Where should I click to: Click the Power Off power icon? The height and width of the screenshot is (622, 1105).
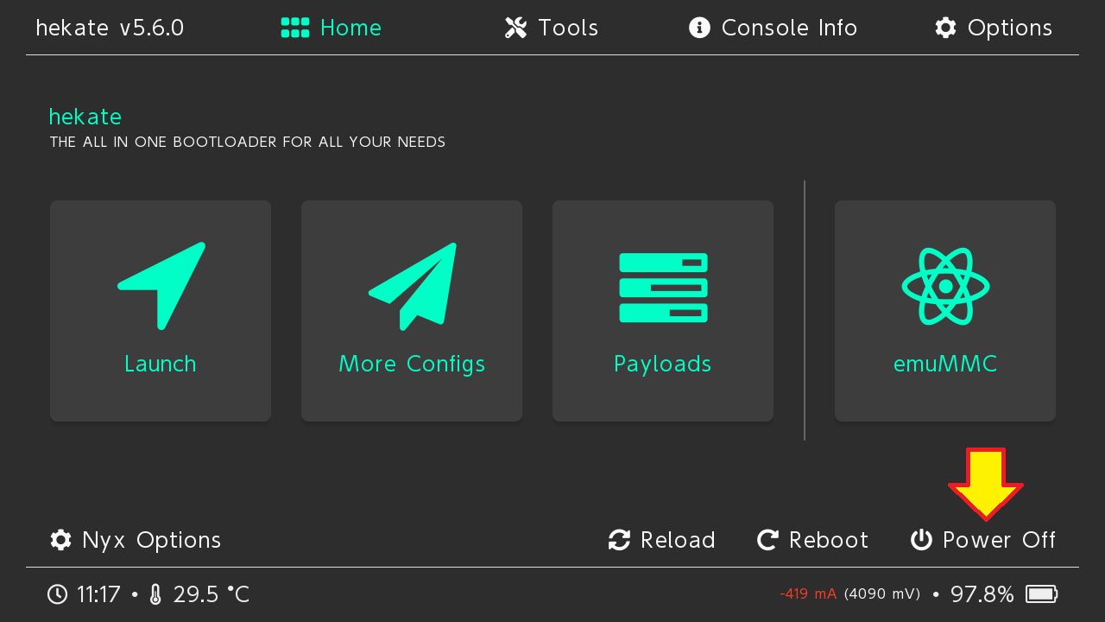tap(921, 540)
